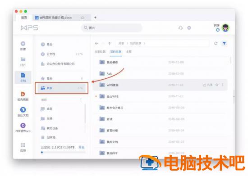Open the 常用 section options menu
Image resolution: width=248 pixels, height=176 pixels.
click(81, 100)
